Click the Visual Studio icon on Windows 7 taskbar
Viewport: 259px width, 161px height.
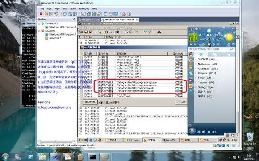(x=56, y=157)
